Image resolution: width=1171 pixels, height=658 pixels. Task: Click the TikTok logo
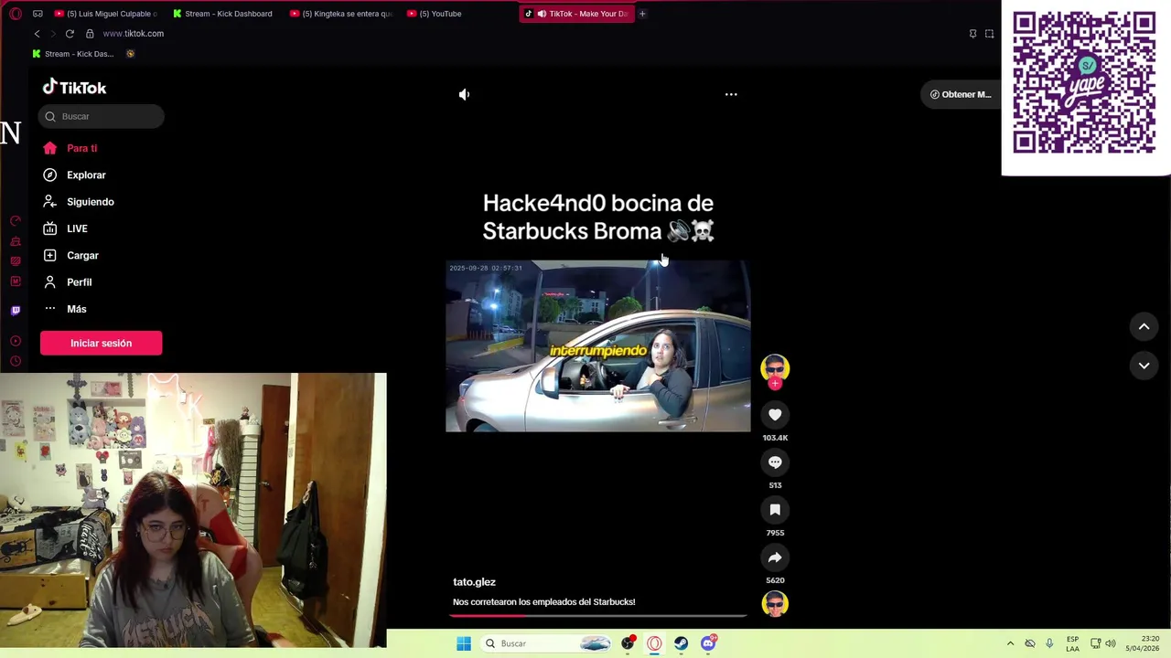tap(75, 88)
